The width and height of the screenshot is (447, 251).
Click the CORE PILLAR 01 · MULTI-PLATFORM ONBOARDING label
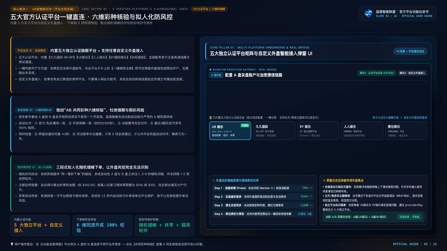(x=260, y=48)
